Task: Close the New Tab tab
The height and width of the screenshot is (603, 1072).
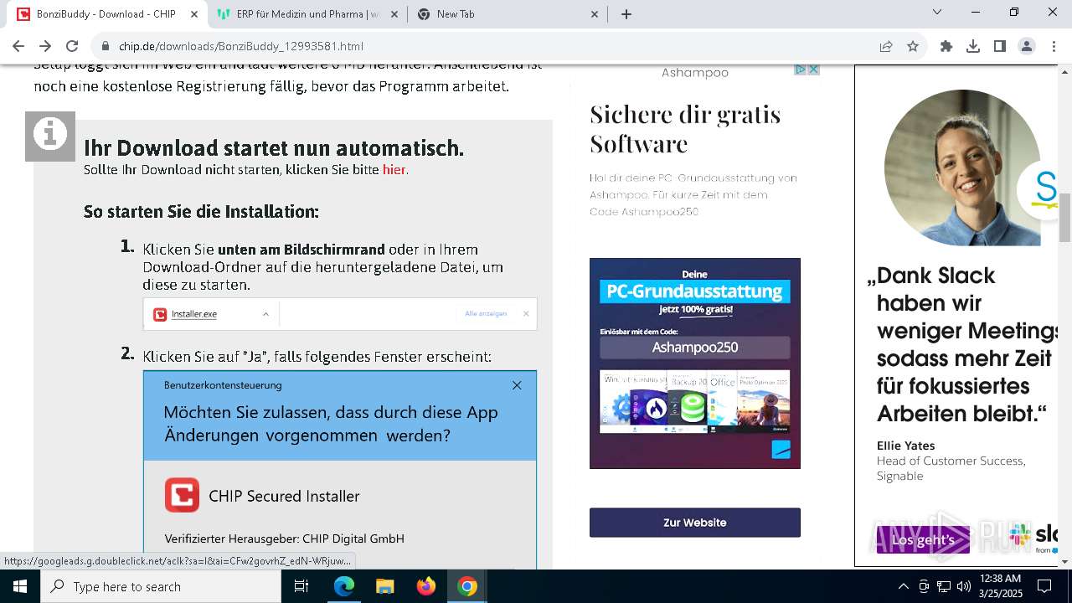Action: (595, 14)
